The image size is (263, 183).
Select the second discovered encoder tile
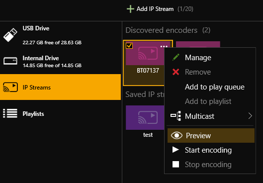tap(198, 44)
